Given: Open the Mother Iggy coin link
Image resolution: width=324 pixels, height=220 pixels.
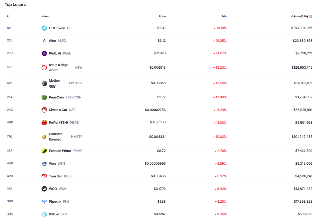Looking at the screenshot, I should point(54,83).
